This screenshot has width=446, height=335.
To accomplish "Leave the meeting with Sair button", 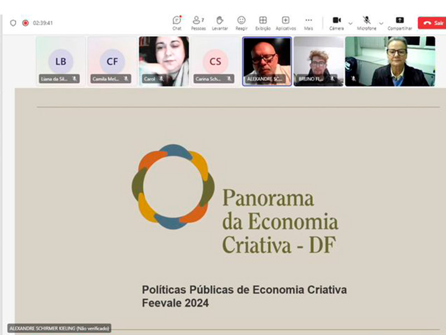I will 432,23.
